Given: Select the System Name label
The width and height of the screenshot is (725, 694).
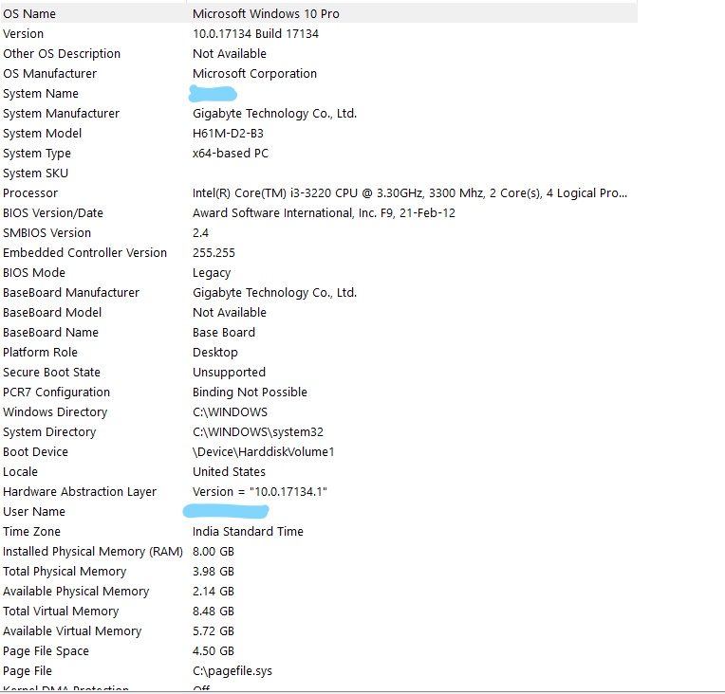Looking at the screenshot, I should click(x=41, y=93).
